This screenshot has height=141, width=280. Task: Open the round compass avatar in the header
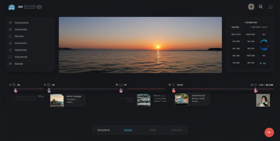(x=251, y=7)
